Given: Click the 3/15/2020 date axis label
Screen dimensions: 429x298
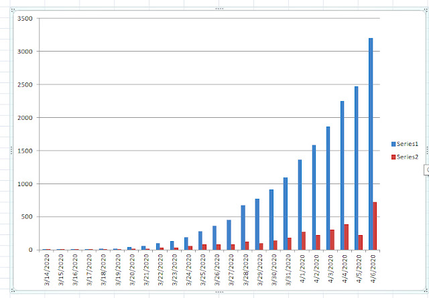Looking at the screenshot, I should [x=61, y=270].
